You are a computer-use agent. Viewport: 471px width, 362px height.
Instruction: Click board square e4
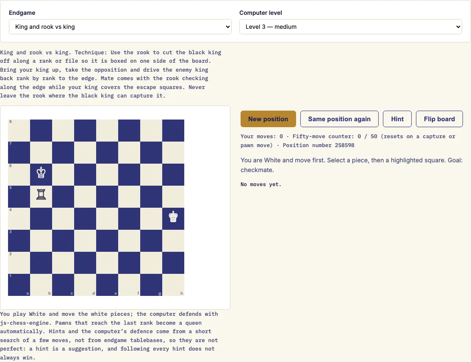[107, 219]
